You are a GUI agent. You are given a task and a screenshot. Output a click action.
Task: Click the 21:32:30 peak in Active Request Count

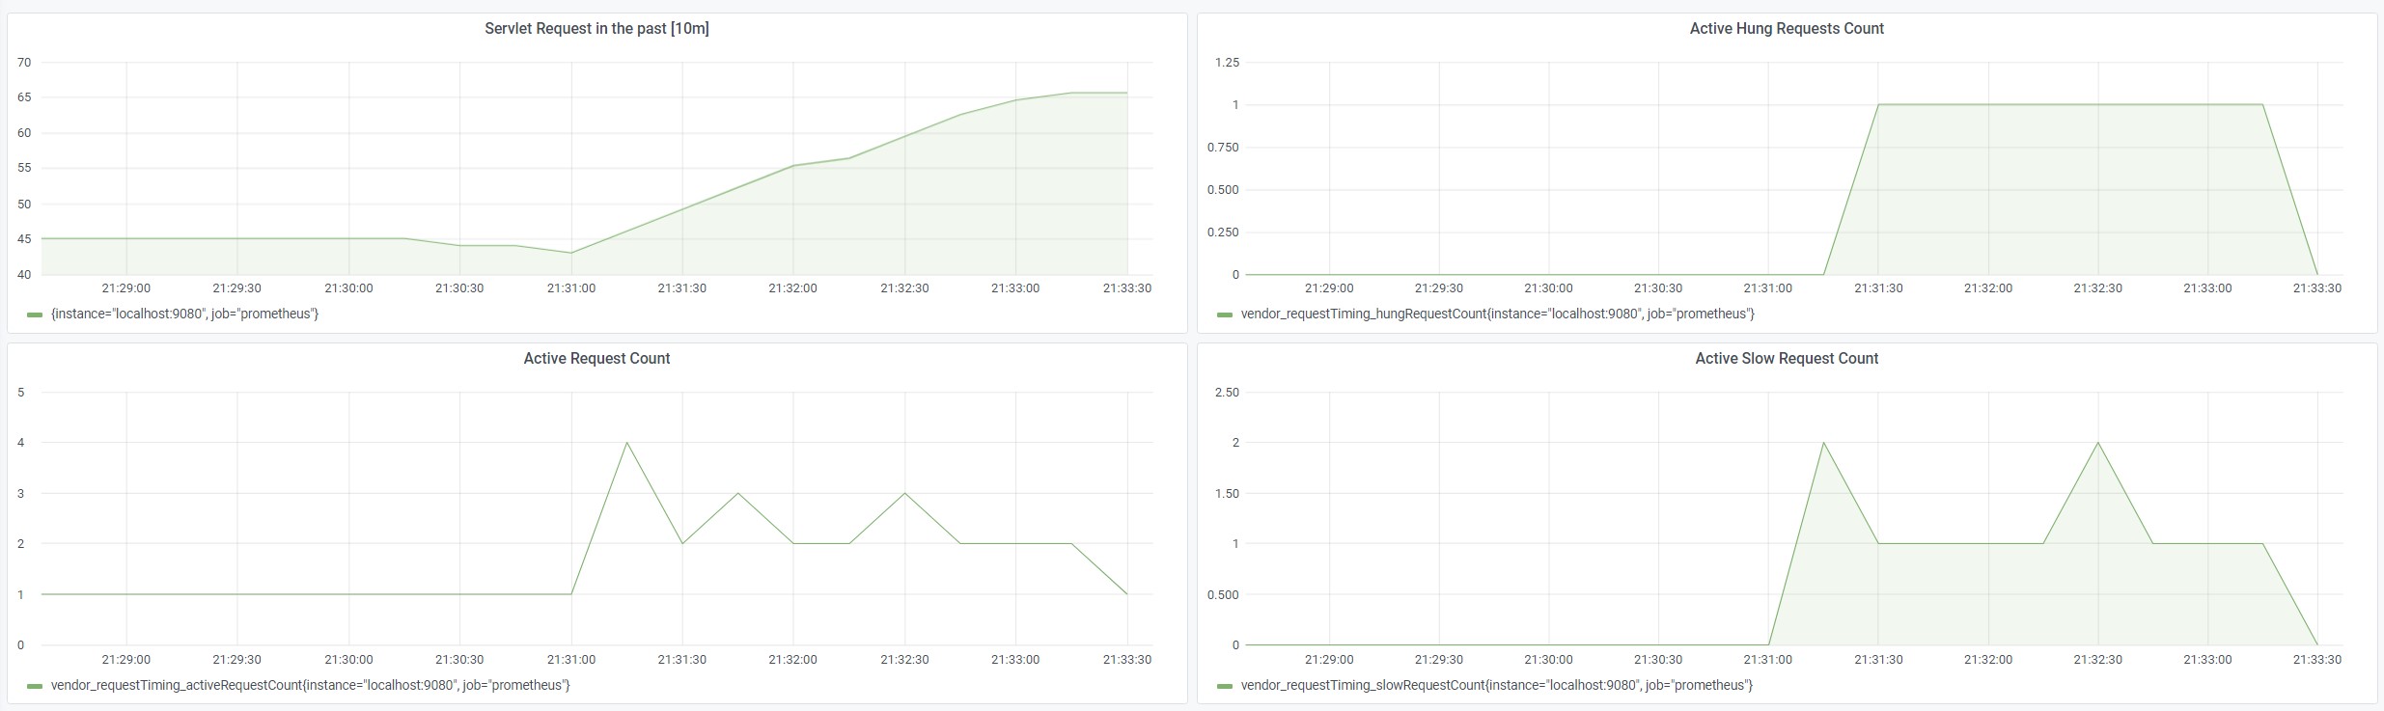[904, 494]
